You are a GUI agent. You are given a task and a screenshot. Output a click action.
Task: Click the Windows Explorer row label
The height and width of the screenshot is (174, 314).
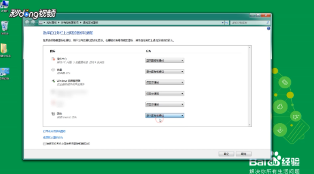click(x=68, y=81)
